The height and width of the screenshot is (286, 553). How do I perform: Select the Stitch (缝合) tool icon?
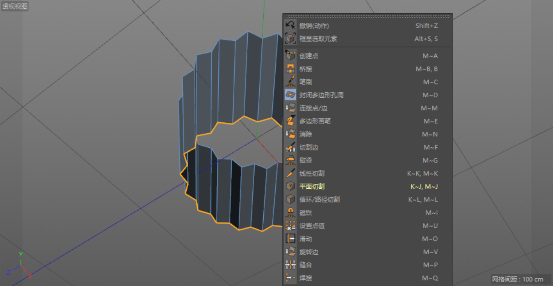290,265
